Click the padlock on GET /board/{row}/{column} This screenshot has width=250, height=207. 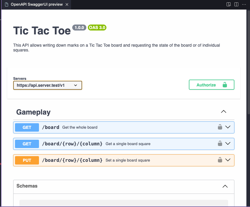220,143
